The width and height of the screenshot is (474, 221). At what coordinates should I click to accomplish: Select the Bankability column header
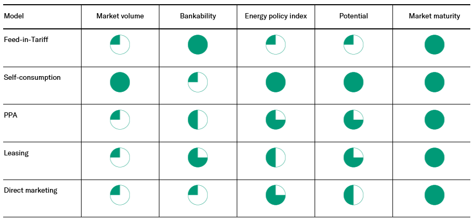click(x=198, y=16)
